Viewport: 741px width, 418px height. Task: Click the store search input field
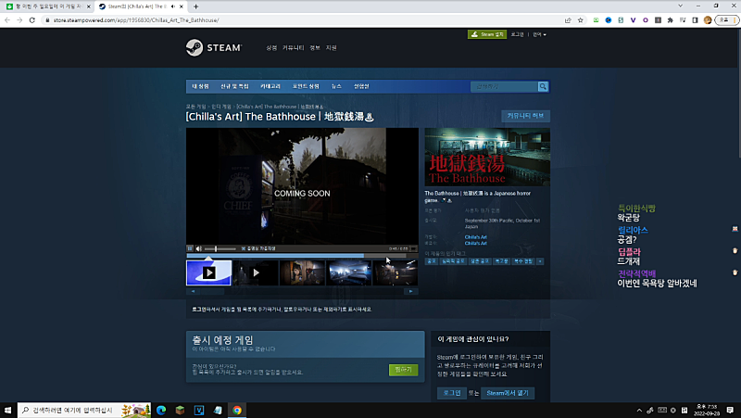click(503, 87)
